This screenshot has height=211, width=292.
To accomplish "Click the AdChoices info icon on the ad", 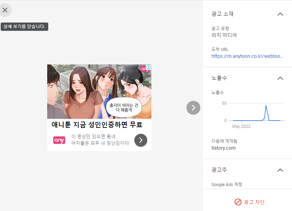I will [x=148, y=67].
